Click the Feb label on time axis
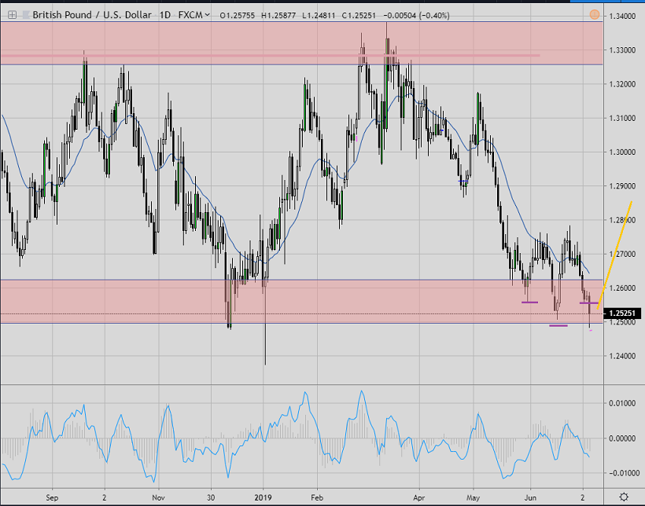The height and width of the screenshot is (506, 645). [317, 498]
